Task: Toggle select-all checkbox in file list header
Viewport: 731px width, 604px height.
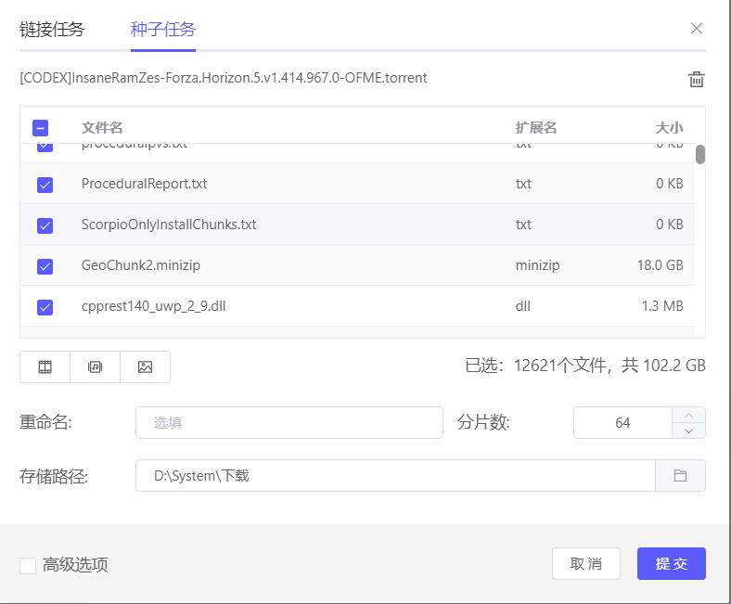Action: pyautogui.click(x=40, y=128)
